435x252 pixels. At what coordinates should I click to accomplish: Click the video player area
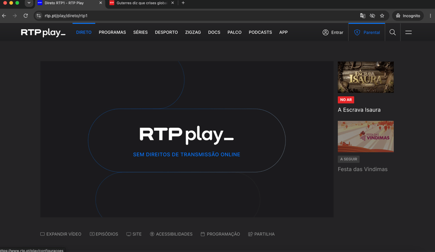[187, 139]
